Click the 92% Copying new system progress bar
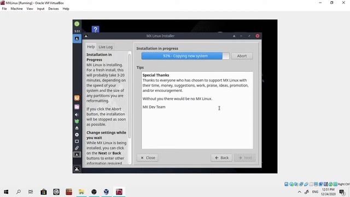Screen dimensions: 350x197 click(x=185, y=56)
